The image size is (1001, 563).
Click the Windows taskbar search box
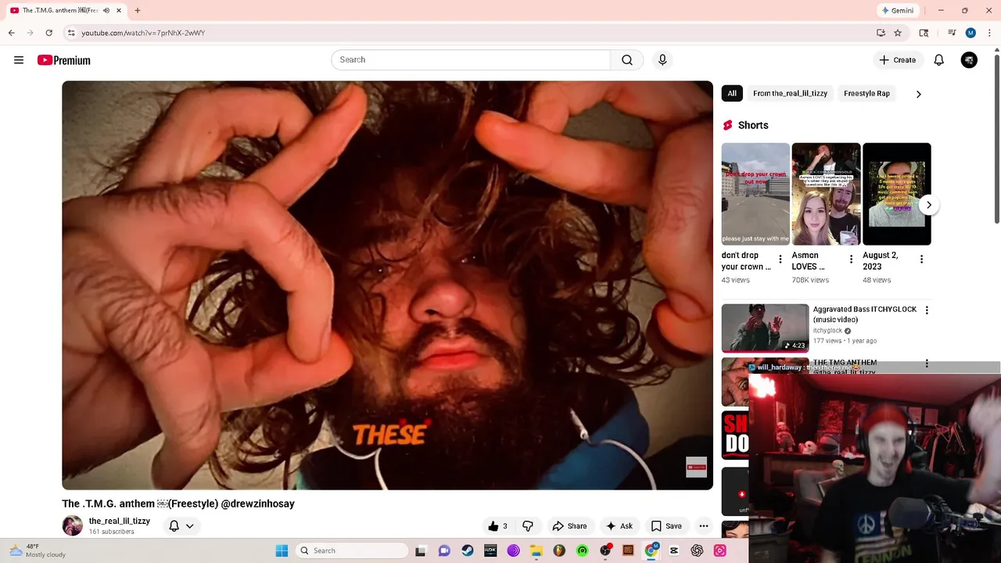pyautogui.click(x=353, y=550)
